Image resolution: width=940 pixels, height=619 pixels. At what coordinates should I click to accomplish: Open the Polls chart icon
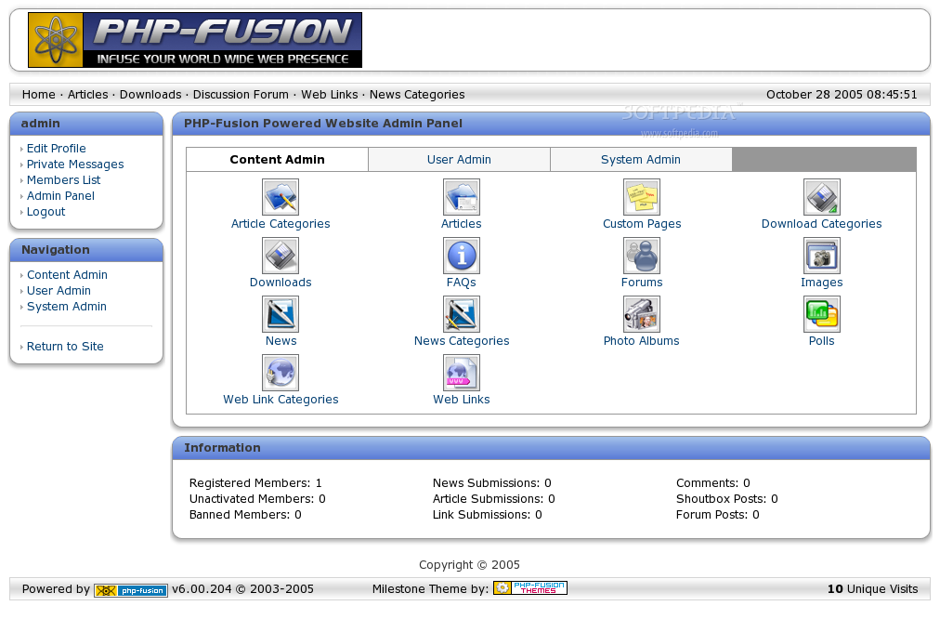point(822,314)
